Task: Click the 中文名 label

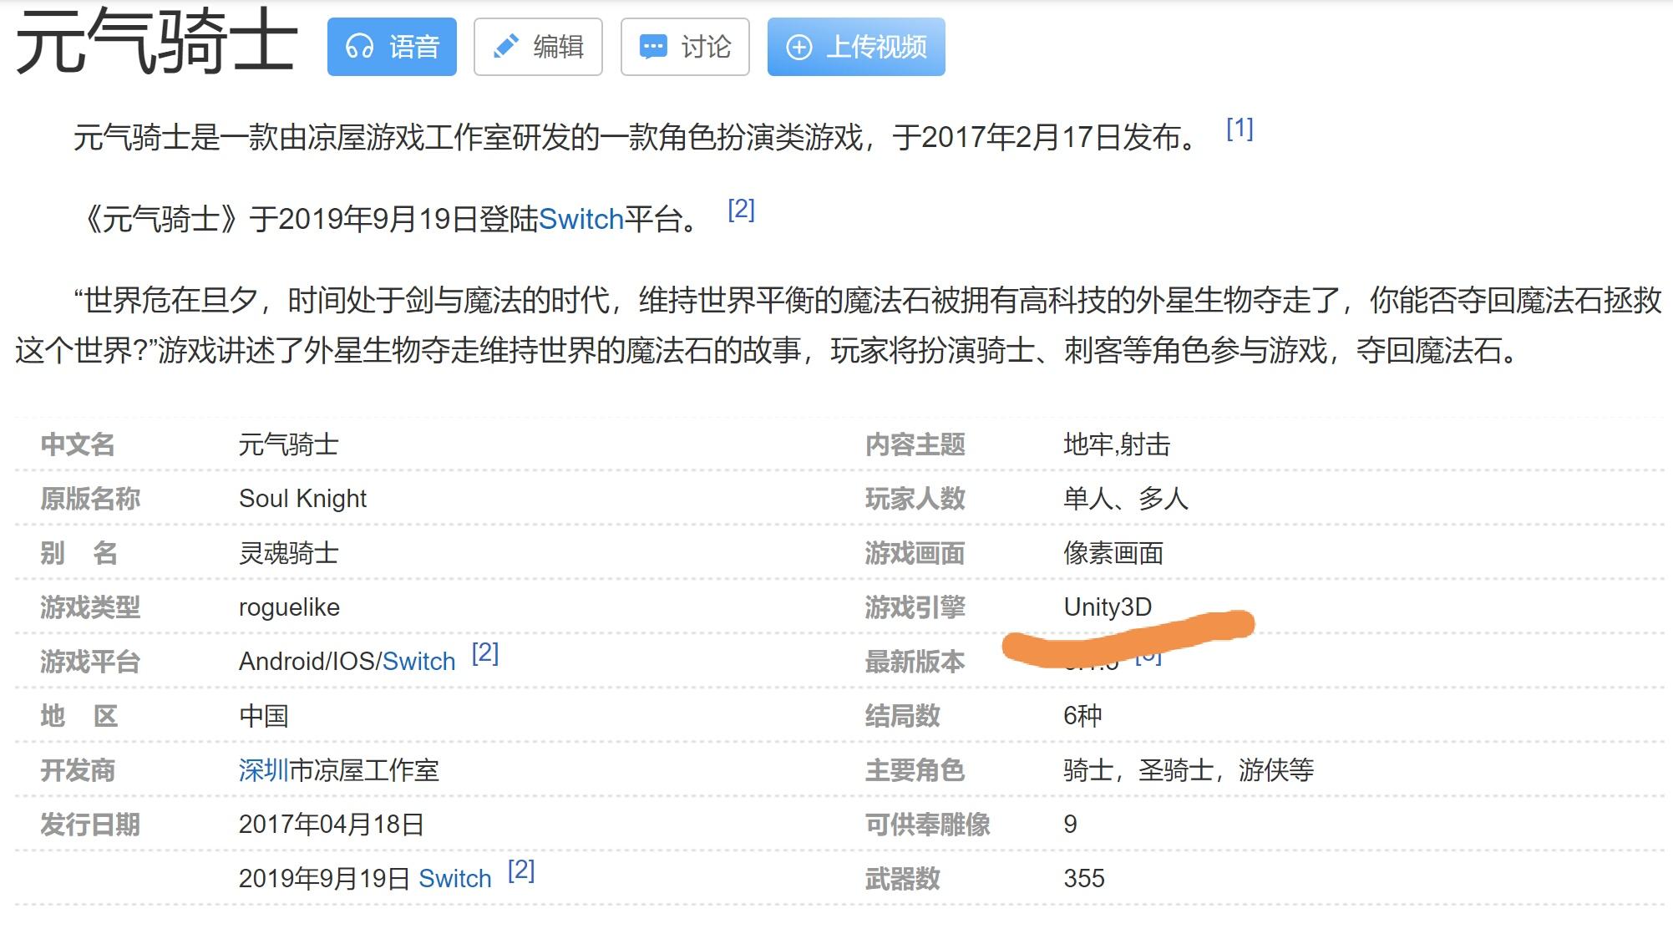Action: coord(78,444)
